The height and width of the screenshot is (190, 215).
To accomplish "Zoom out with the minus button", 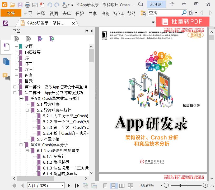I will (x=166, y=185).
